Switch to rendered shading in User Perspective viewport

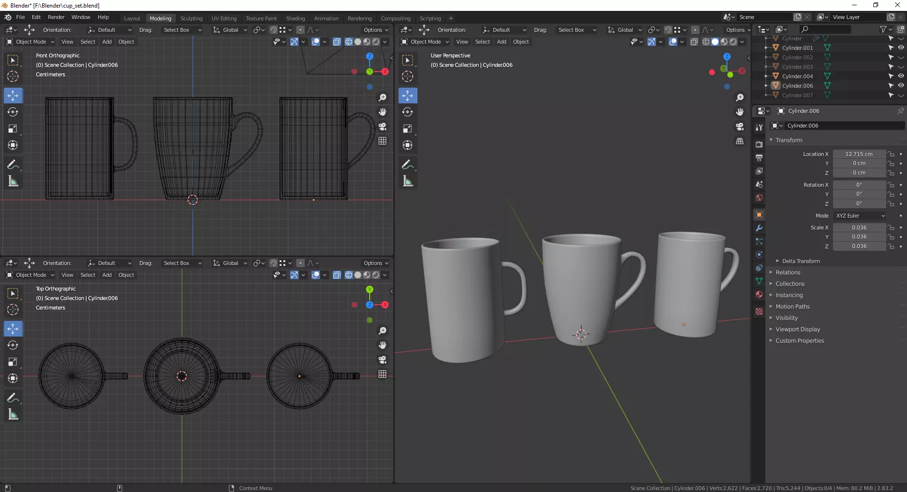click(733, 42)
